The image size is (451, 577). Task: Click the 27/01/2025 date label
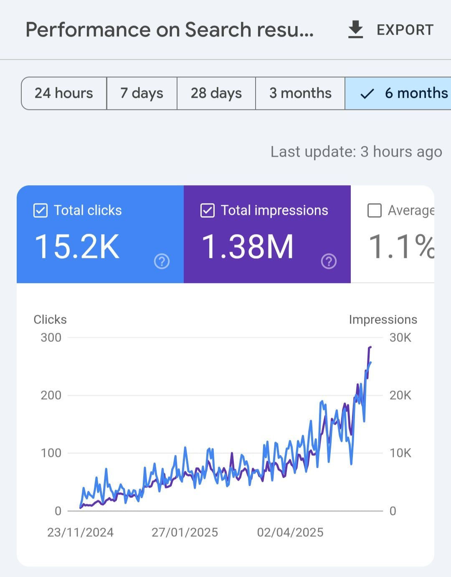(185, 532)
